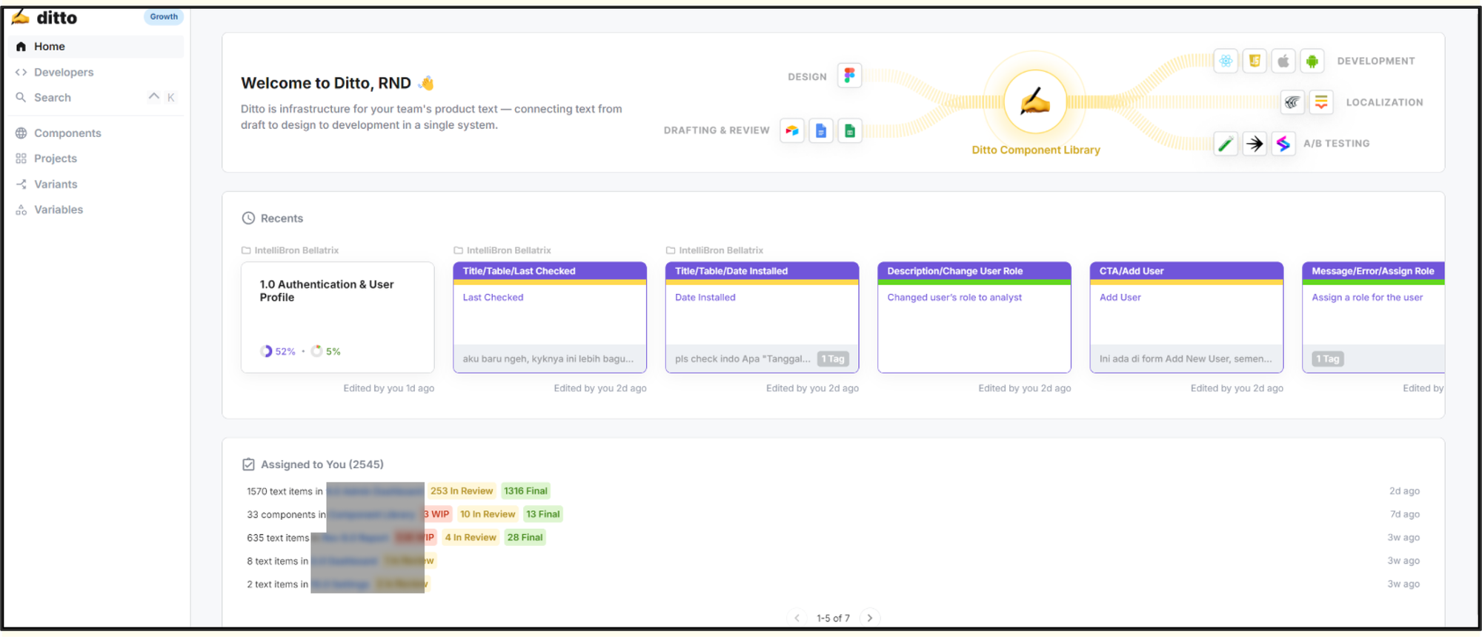
Task: Click the Growth plan badge
Action: point(164,17)
